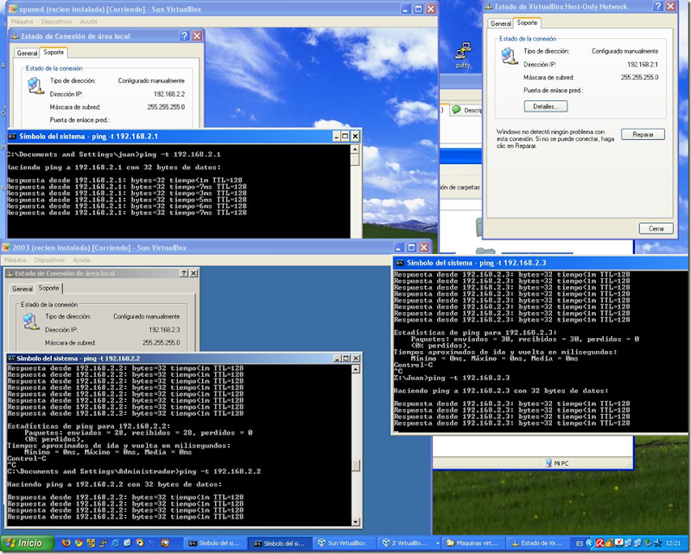This screenshot has height=554, width=691.
Task: Expand the grouped '2 VirtualBo...' taskbar dropdown arrow
Action: (437, 544)
